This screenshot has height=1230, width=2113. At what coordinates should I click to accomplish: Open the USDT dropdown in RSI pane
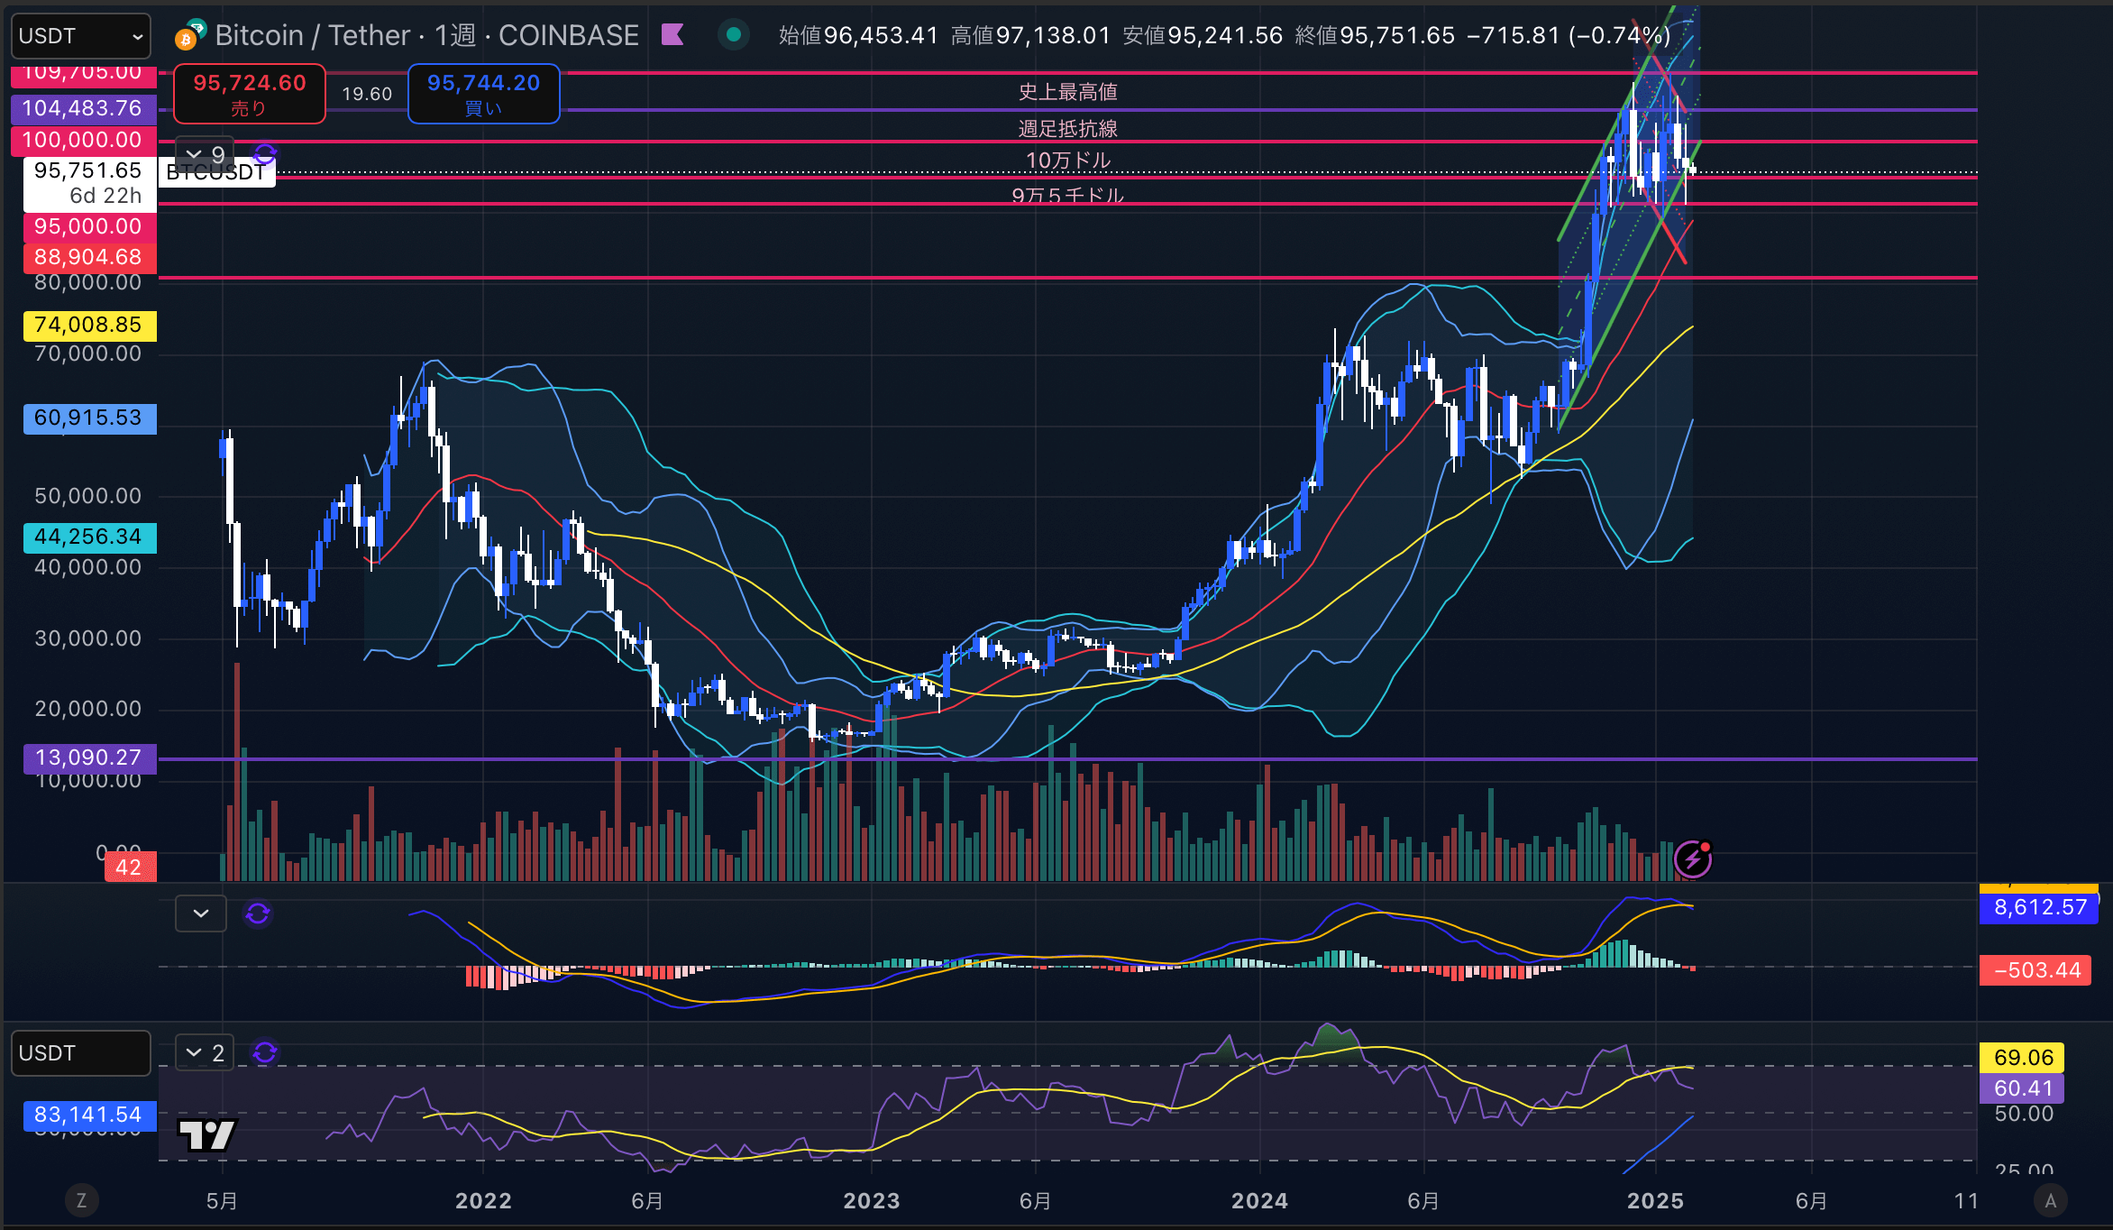click(80, 1053)
